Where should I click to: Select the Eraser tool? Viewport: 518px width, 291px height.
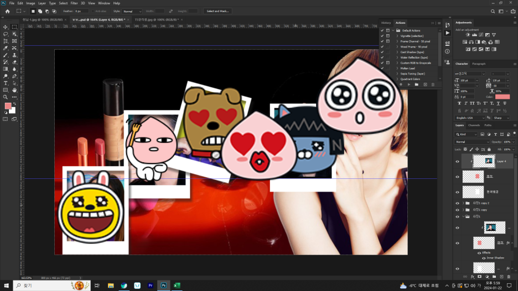click(x=14, y=62)
